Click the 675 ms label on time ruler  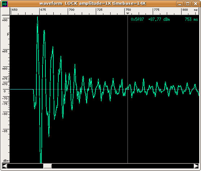(x=43, y=10)
